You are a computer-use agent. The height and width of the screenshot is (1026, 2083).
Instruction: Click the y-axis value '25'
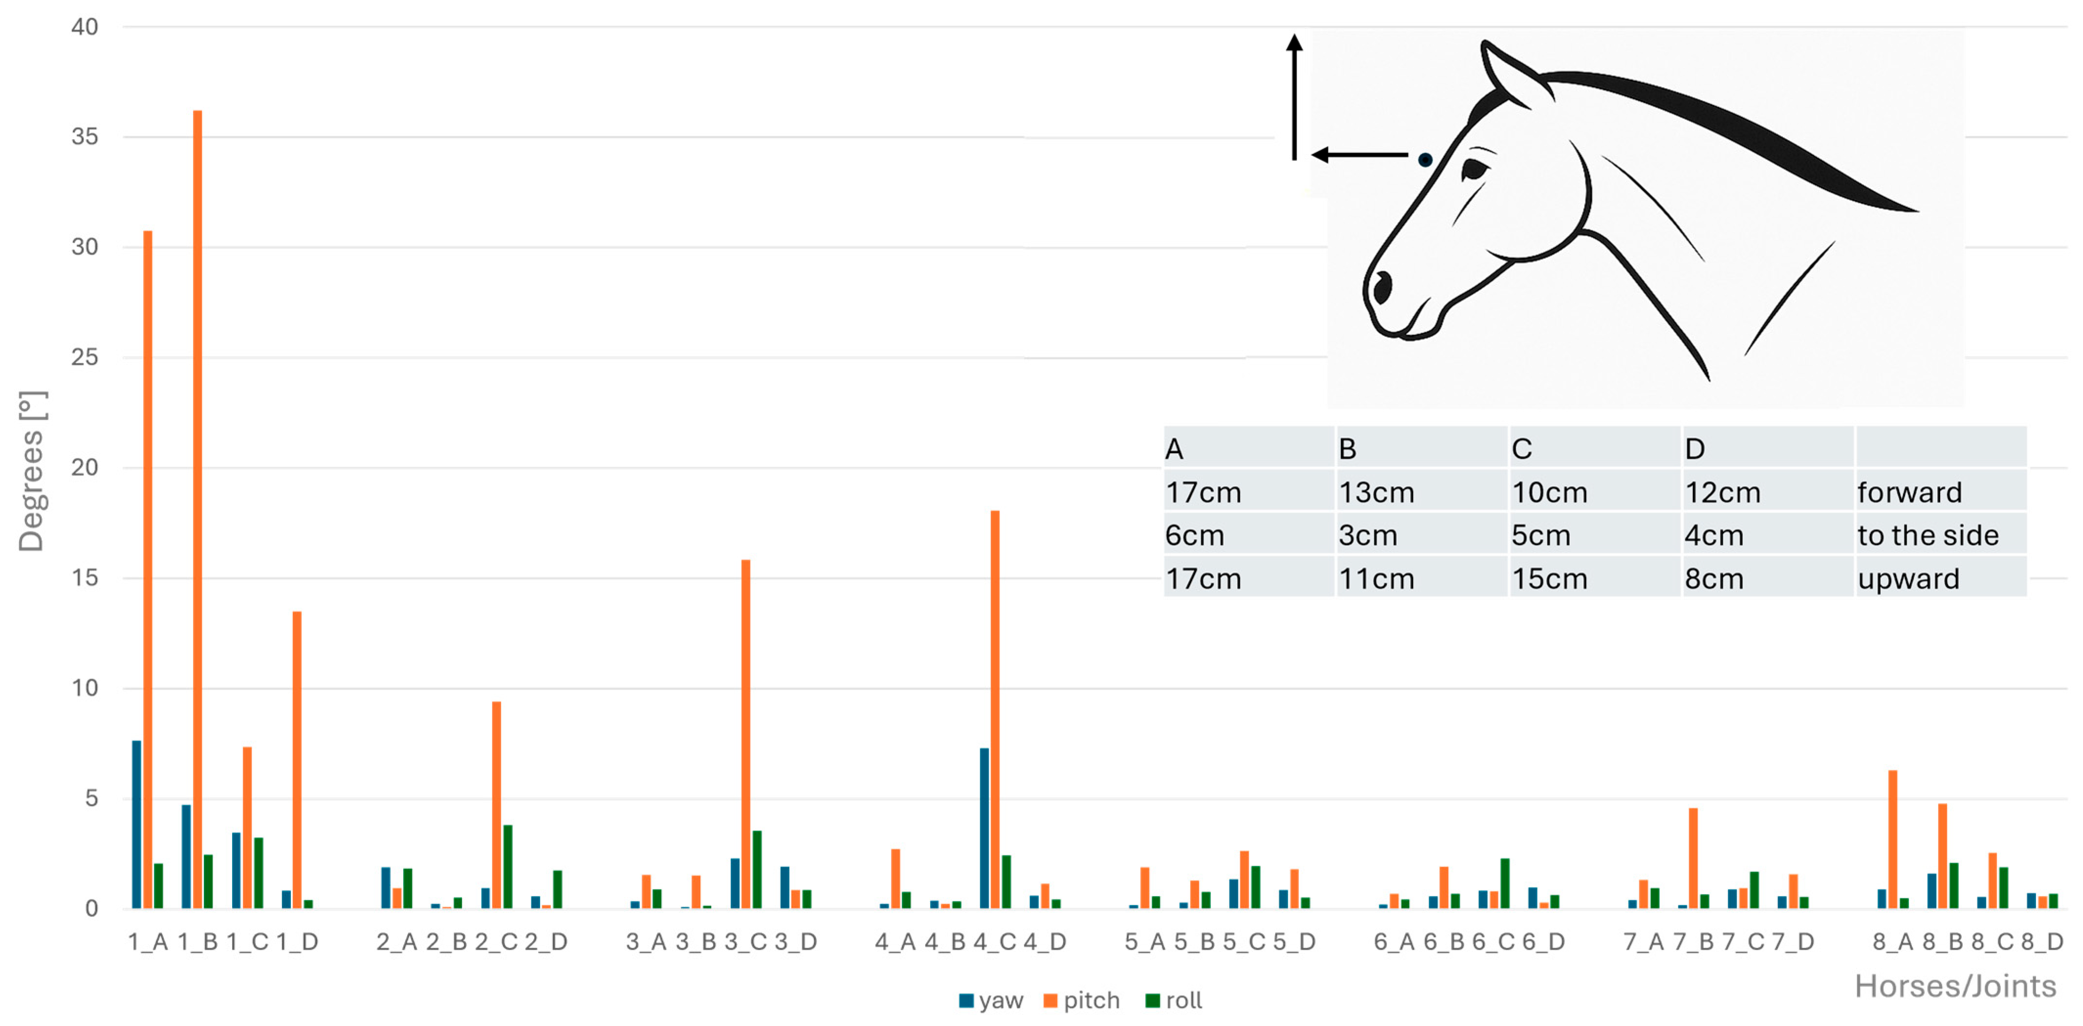point(85,357)
